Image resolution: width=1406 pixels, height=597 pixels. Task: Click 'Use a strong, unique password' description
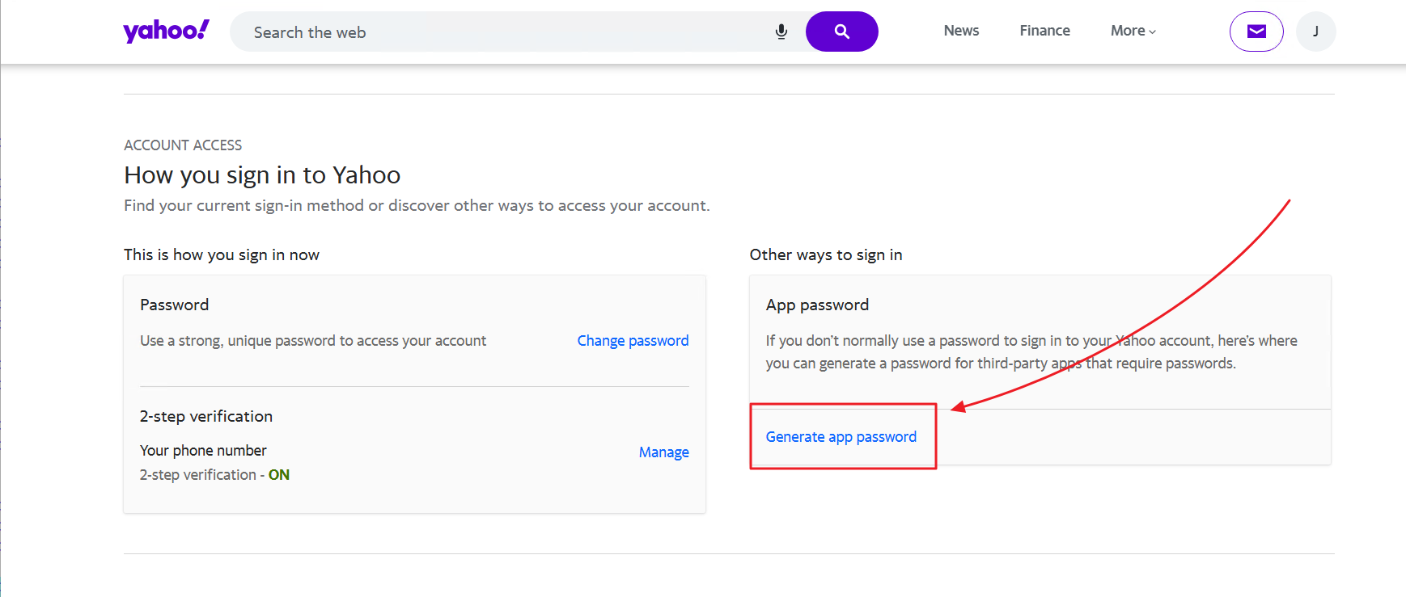point(313,341)
